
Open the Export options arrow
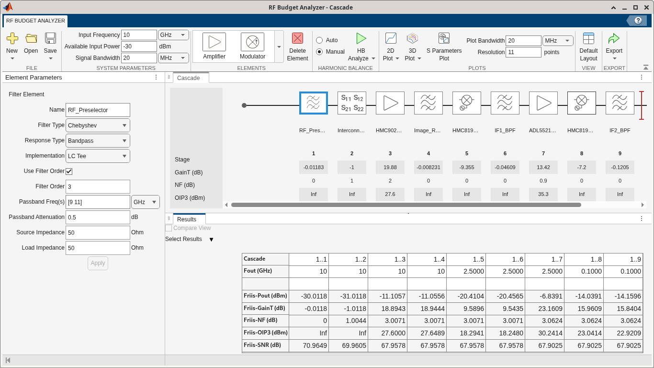pyautogui.click(x=614, y=58)
